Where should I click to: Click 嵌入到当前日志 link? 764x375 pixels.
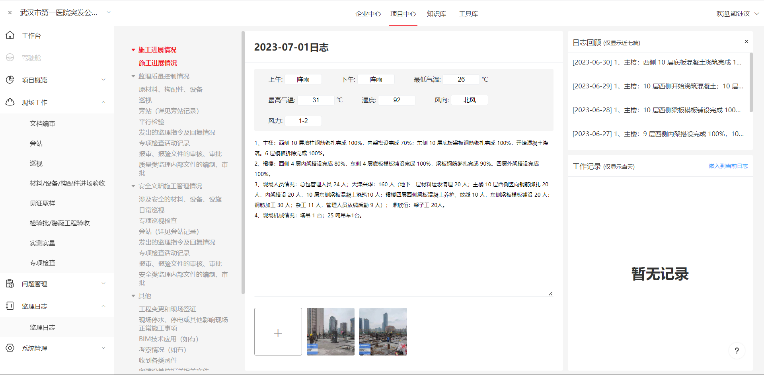(x=728, y=166)
